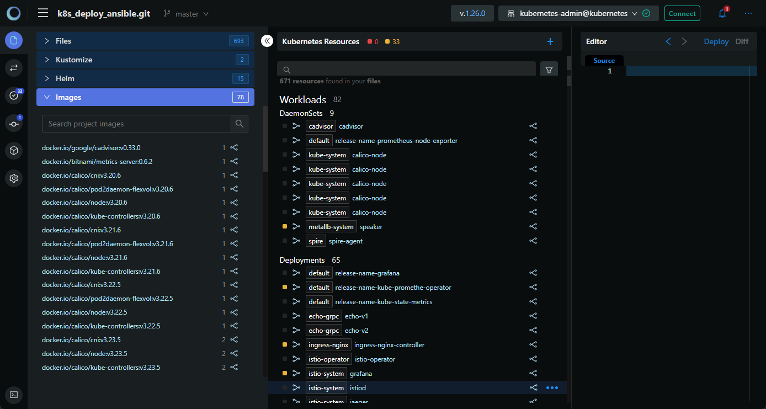Click the yellow 33 warnings indicator
The height and width of the screenshot is (409, 766).
(392, 41)
